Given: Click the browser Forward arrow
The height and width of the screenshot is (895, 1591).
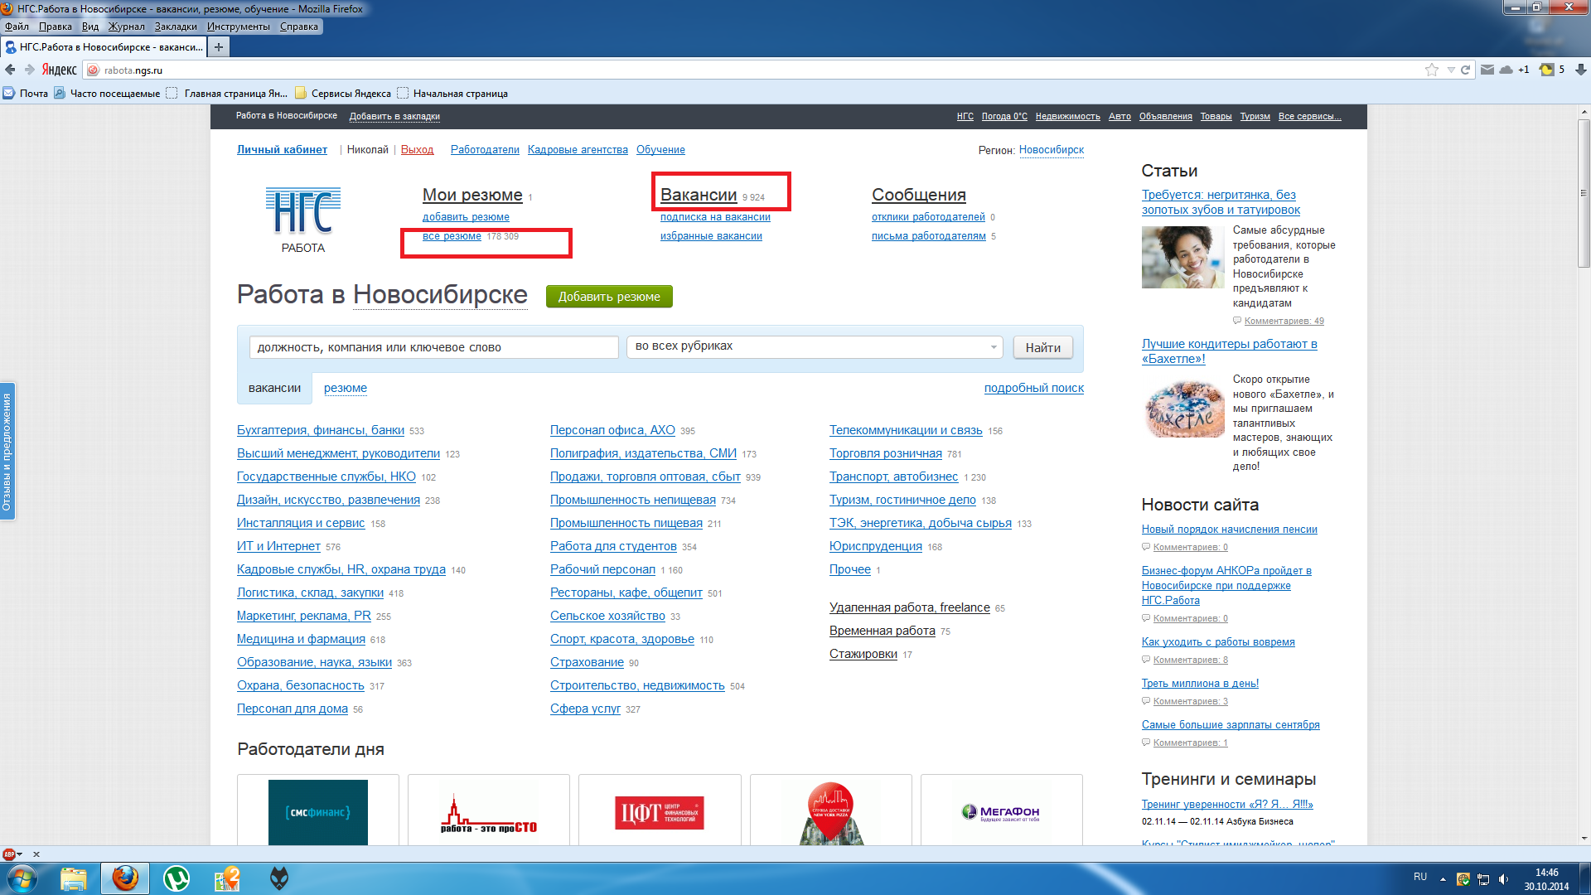Looking at the screenshot, I should click(30, 70).
